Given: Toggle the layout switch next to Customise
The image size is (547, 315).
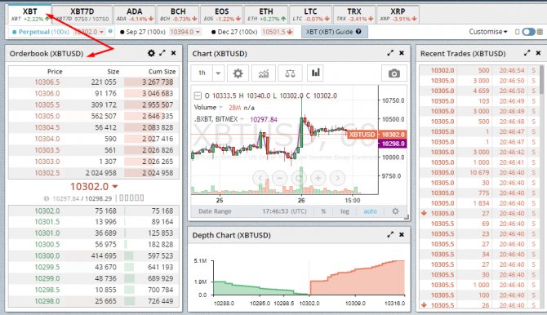Looking at the screenshot, I should (x=528, y=32).
